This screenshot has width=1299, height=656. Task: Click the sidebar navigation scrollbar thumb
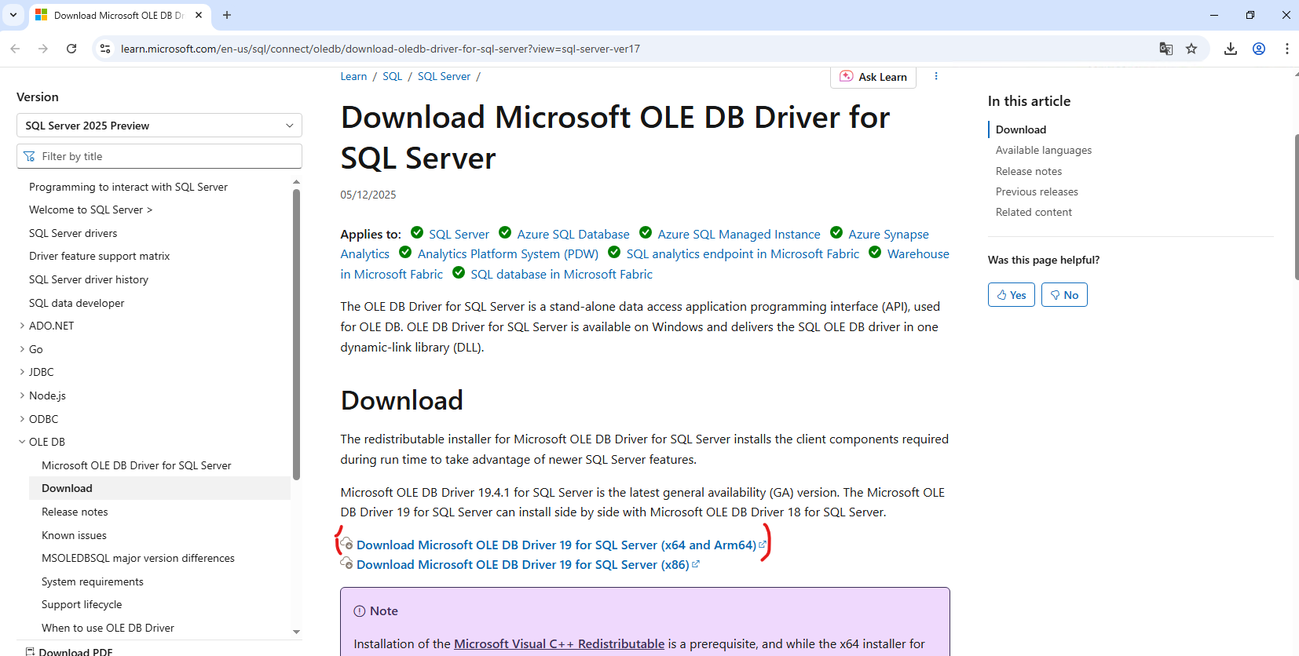click(296, 333)
